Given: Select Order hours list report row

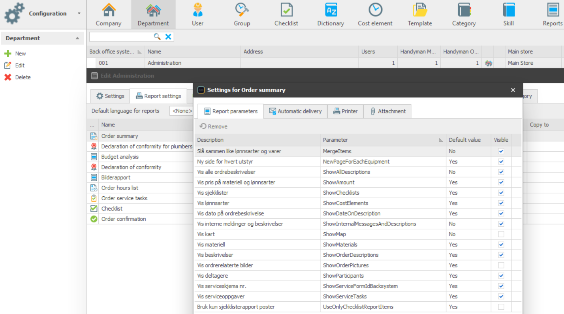Looking at the screenshot, I should click(x=140, y=188).
